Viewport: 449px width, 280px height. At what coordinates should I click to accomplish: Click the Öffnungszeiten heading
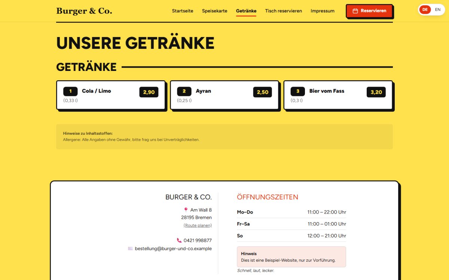tap(268, 197)
